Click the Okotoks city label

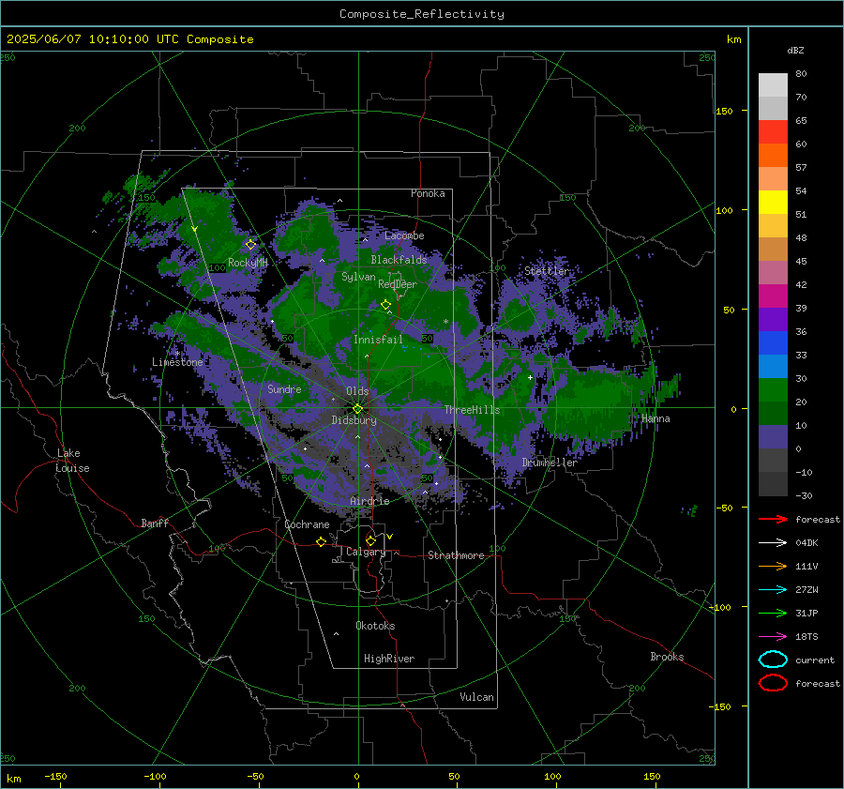pyautogui.click(x=375, y=626)
